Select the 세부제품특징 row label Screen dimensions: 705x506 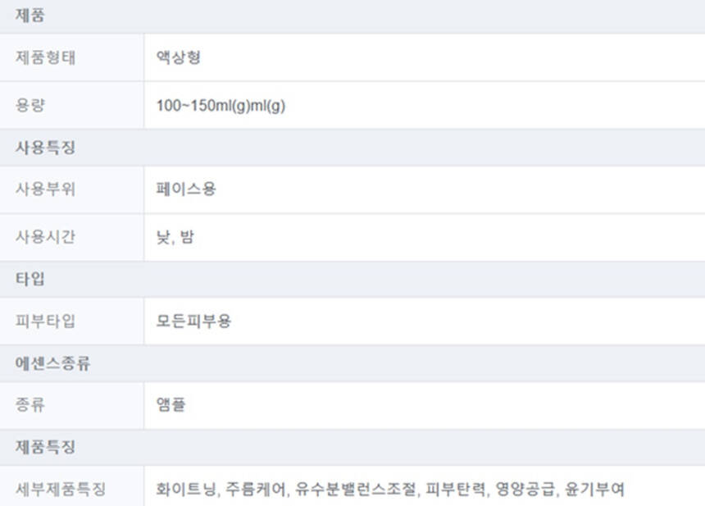(61, 490)
